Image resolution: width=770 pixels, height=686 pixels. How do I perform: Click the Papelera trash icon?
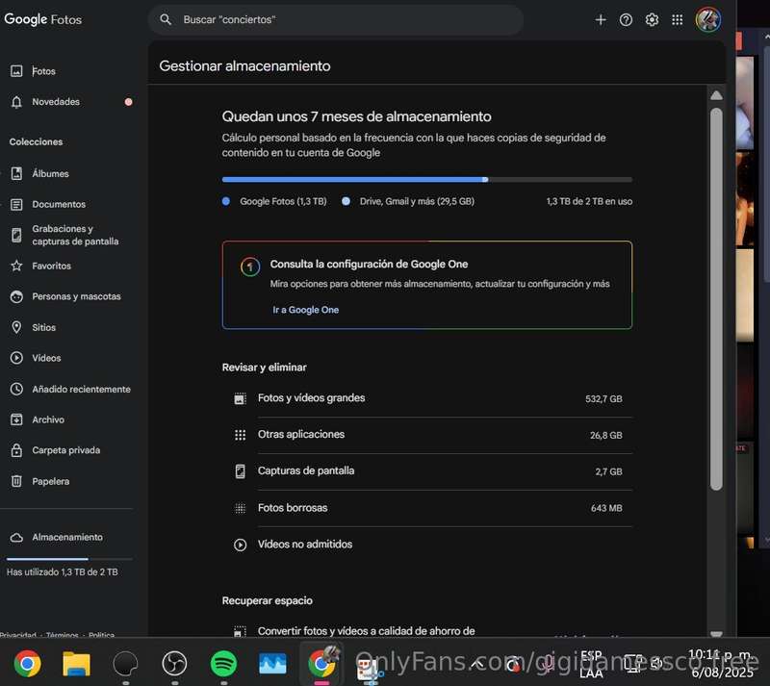coord(16,481)
